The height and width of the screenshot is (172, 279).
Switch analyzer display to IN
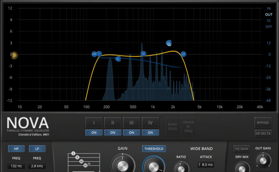point(269,9)
